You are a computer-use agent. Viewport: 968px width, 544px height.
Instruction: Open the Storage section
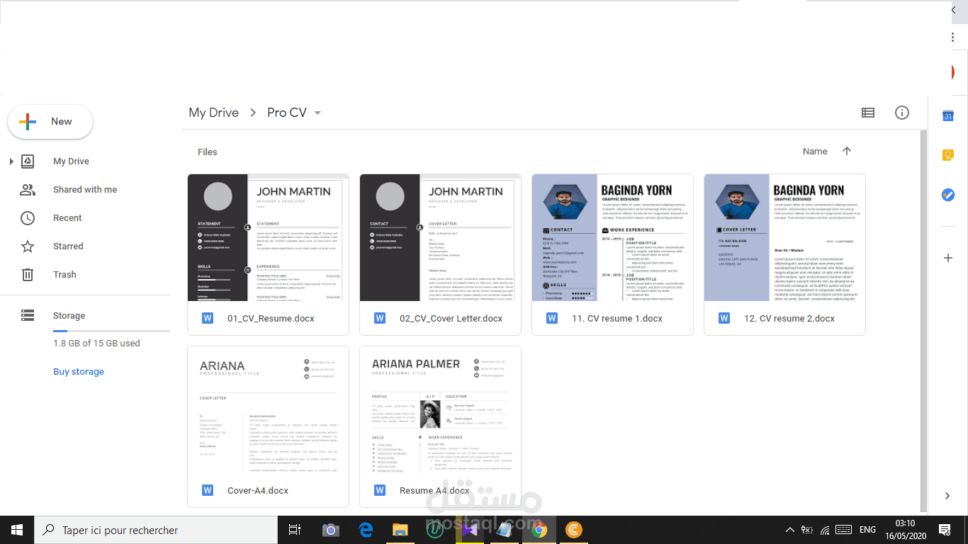click(69, 316)
